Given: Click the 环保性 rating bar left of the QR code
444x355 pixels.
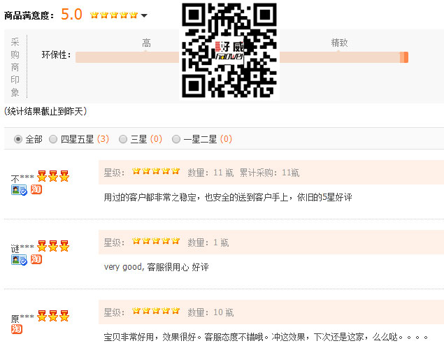Looking at the screenshot, I should coord(127,57).
